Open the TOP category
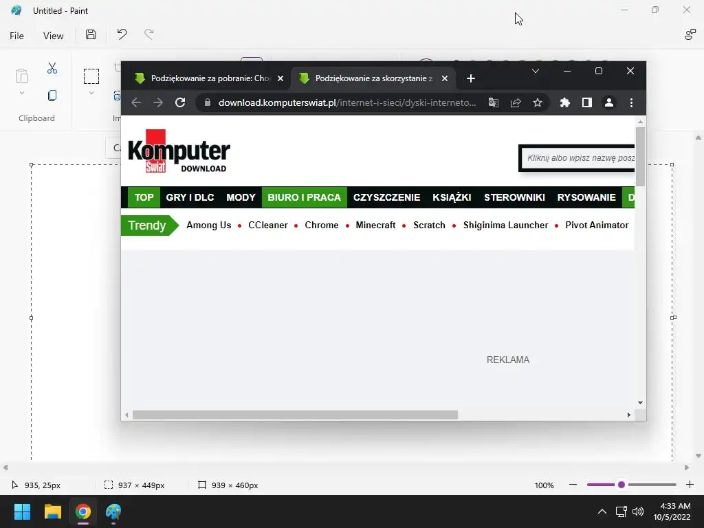This screenshot has width=704, height=528. pos(144,197)
